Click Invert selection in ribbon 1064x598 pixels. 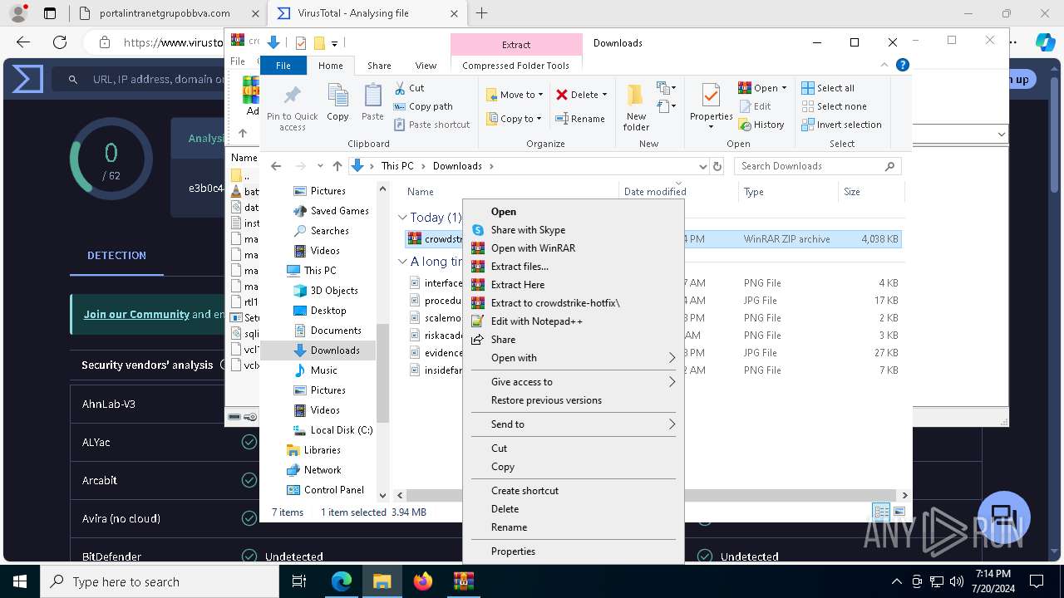[x=841, y=125]
